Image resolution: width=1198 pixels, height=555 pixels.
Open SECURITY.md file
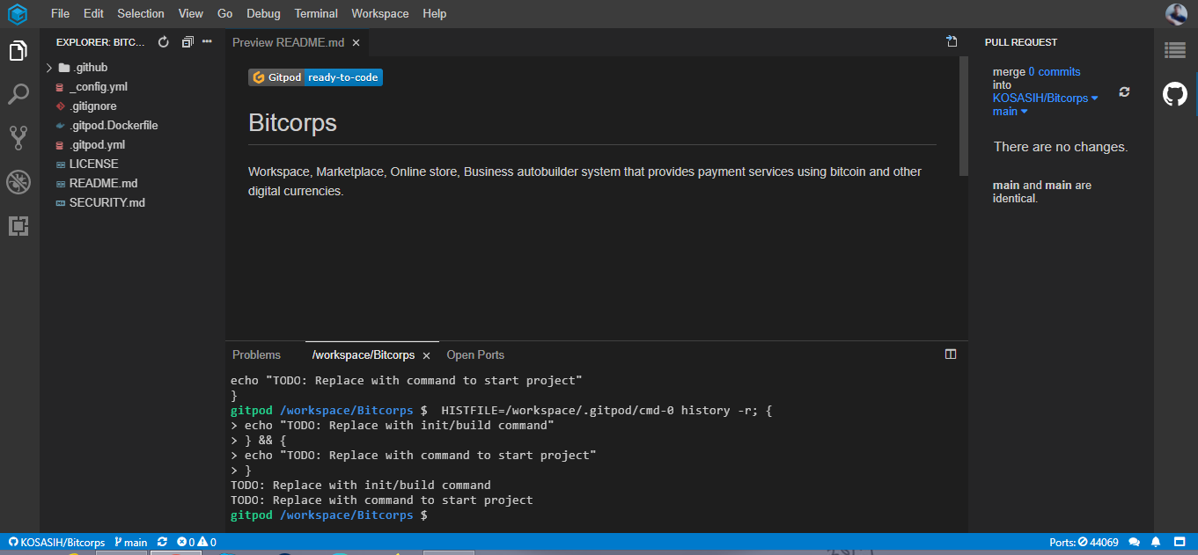[107, 203]
